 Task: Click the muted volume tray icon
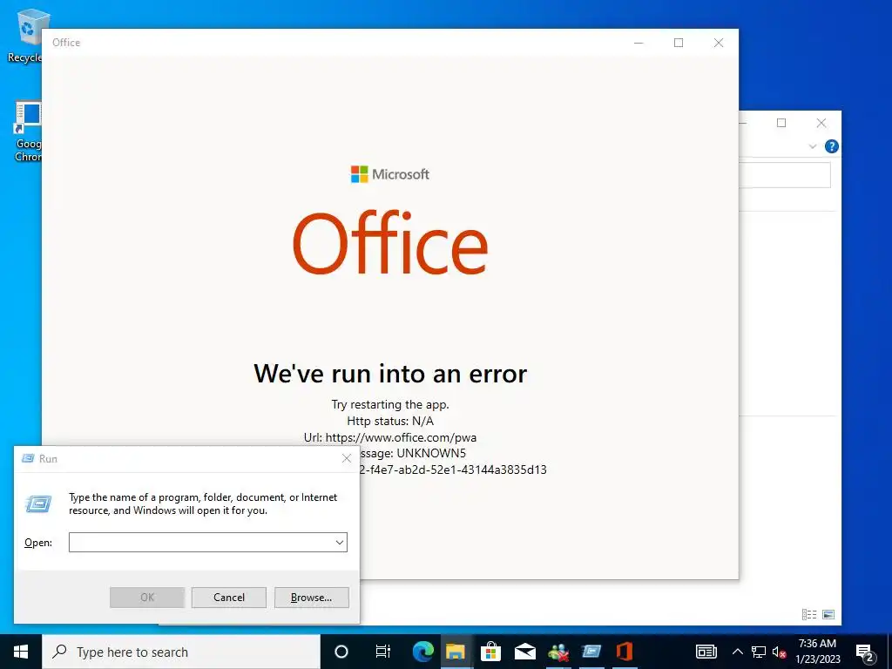780,652
